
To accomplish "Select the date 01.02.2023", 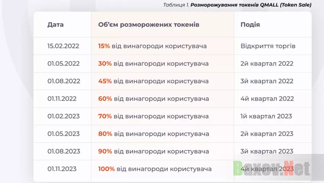I will [x=63, y=116].
